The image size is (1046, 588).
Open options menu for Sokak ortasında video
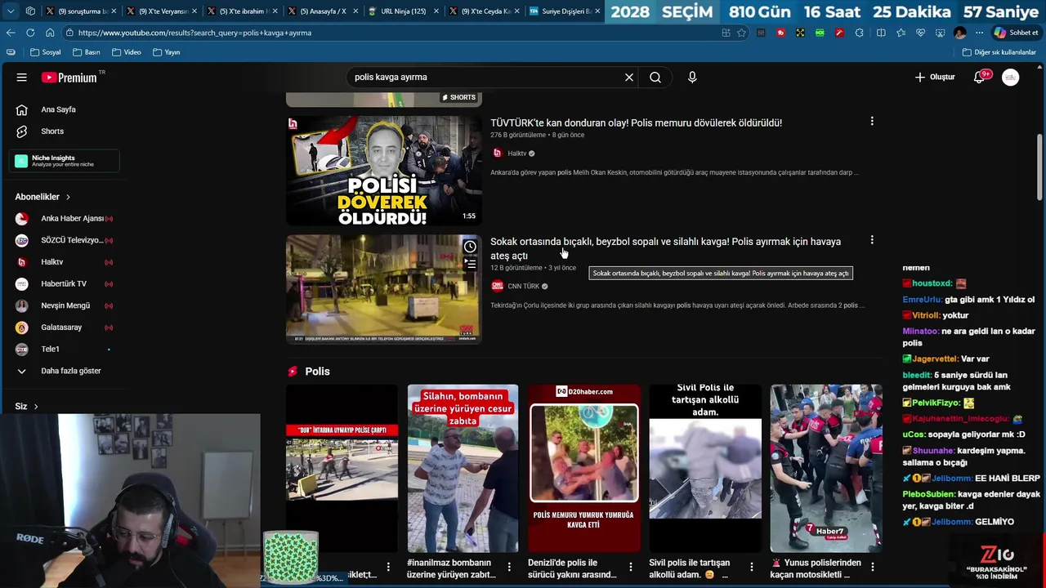872,240
